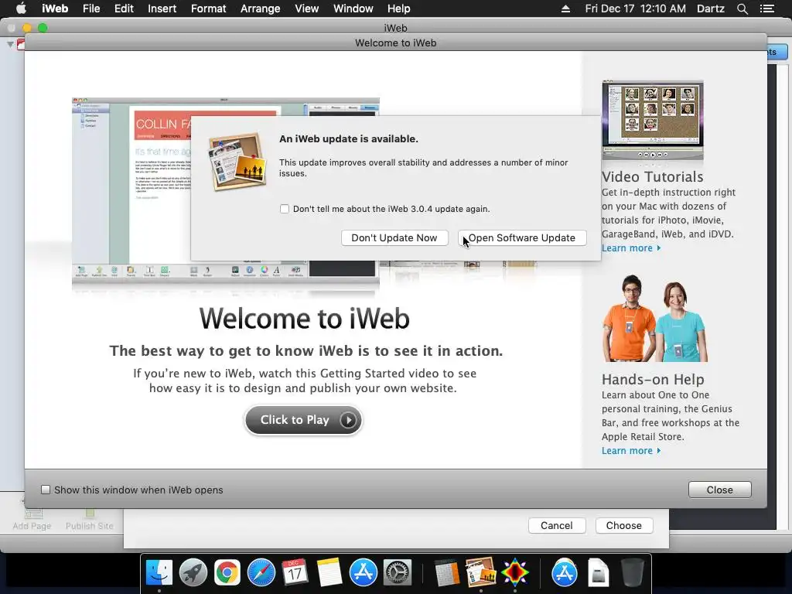Click the Video Tutorials heading
792x594 pixels.
coord(652,177)
